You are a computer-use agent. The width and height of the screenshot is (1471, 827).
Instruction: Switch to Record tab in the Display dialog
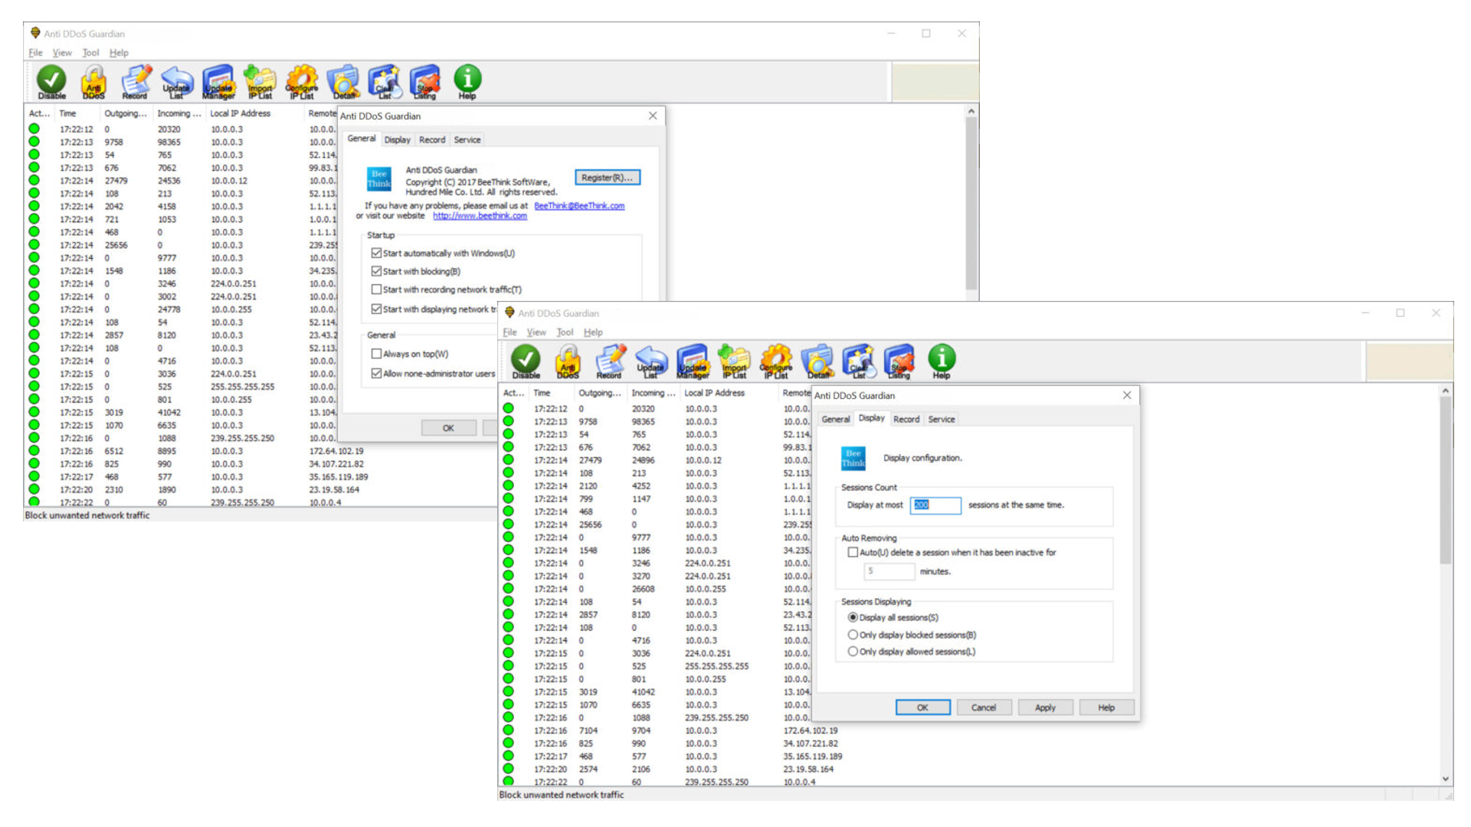906,420
